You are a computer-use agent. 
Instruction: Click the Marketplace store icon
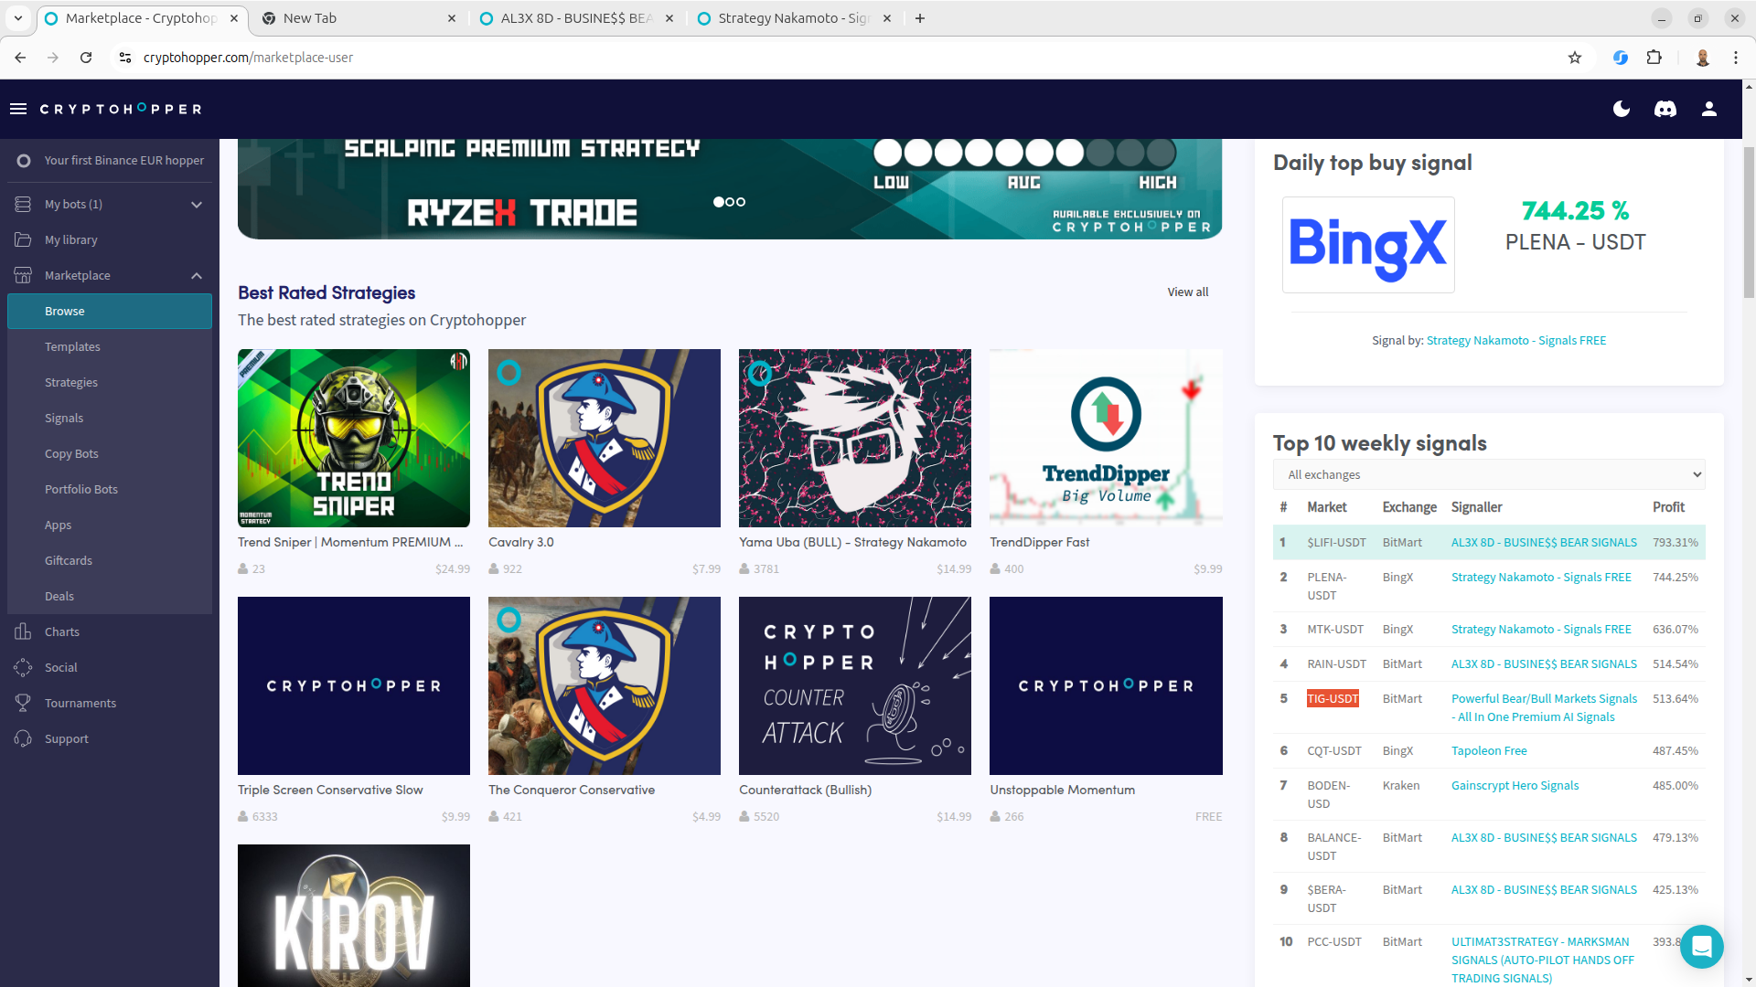[23, 275]
